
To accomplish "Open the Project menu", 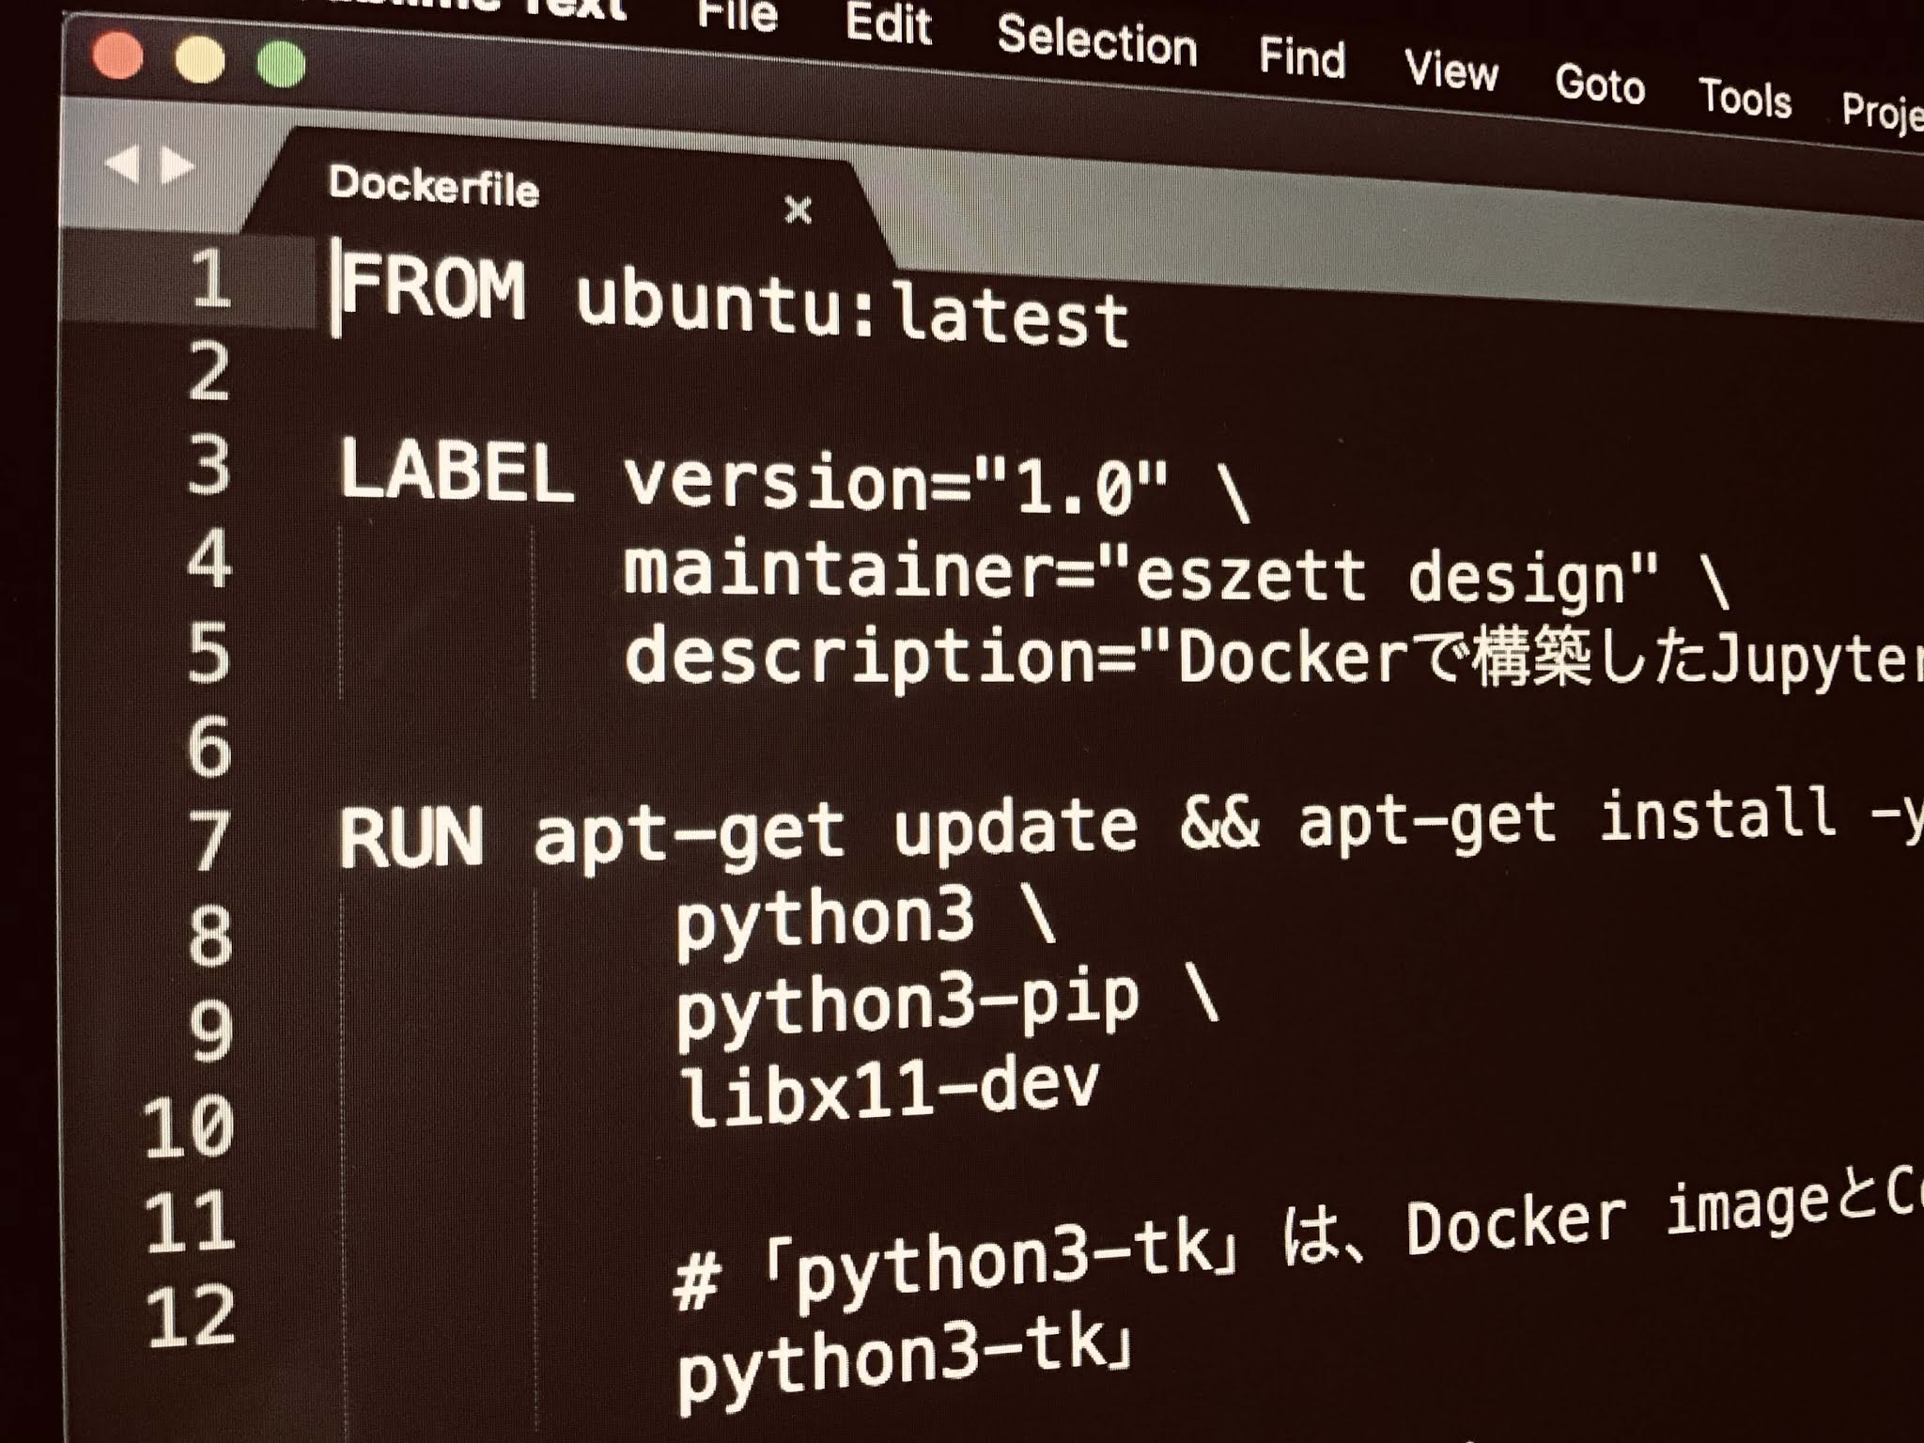I will click(x=1883, y=111).
